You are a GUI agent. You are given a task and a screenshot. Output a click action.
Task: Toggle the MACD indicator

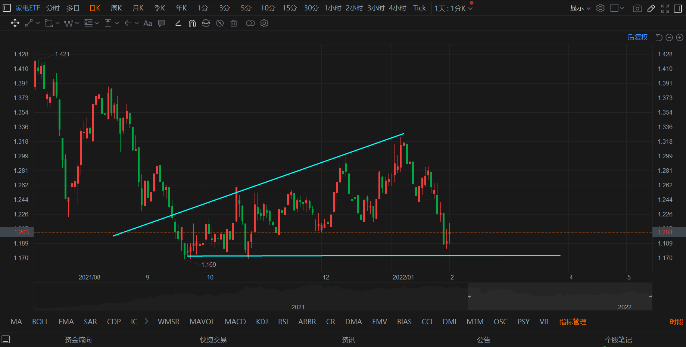click(235, 322)
